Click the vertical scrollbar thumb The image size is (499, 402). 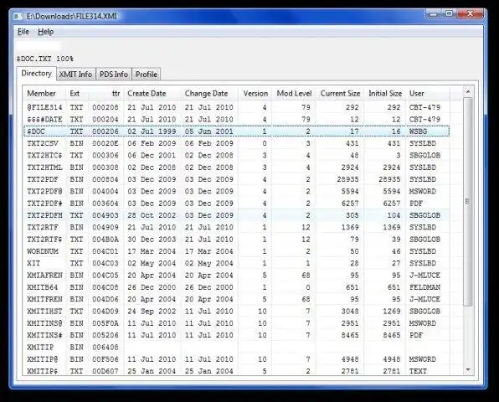coord(468,202)
